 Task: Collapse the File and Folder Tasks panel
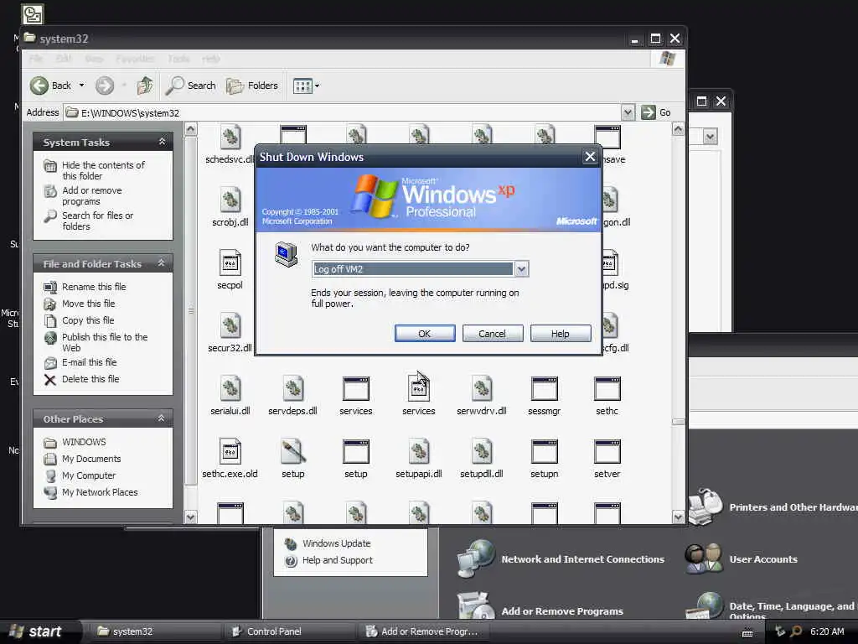162,263
